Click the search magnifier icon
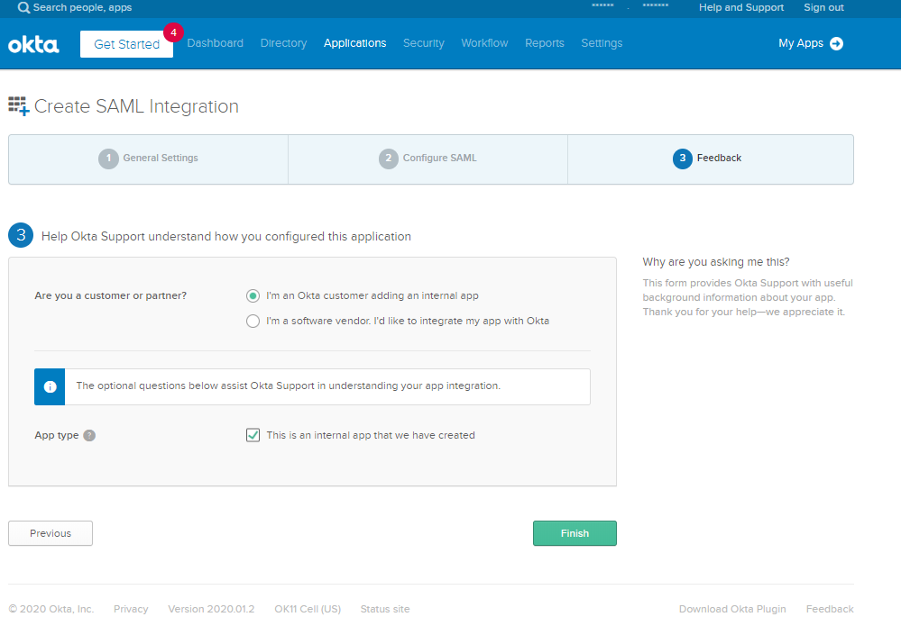This screenshot has width=901, height=635. 23,8
